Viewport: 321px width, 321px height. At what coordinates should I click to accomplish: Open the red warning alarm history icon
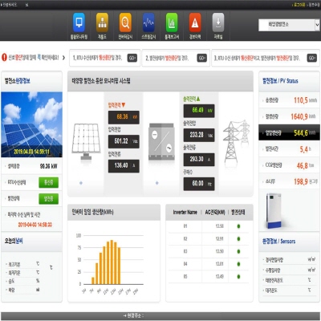point(195,22)
